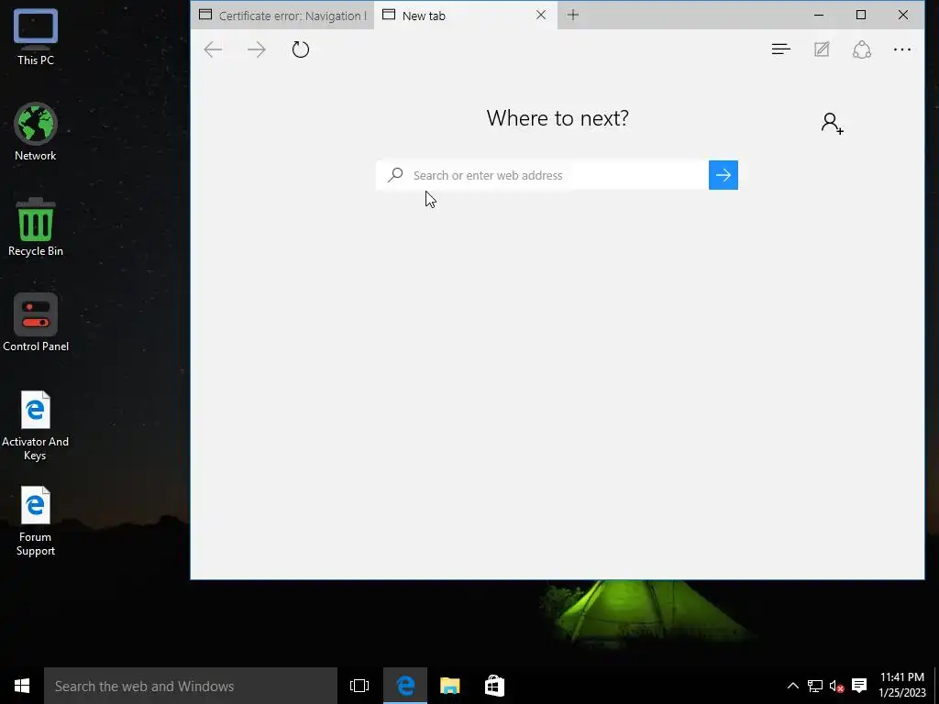Open network status tray icon
This screenshot has height=704, width=939.
click(814, 686)
